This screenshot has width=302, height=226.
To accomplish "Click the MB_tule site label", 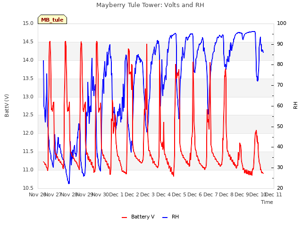I will [52, 19].
